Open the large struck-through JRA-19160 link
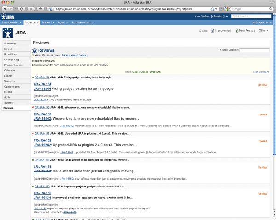 tap(42, 171)
